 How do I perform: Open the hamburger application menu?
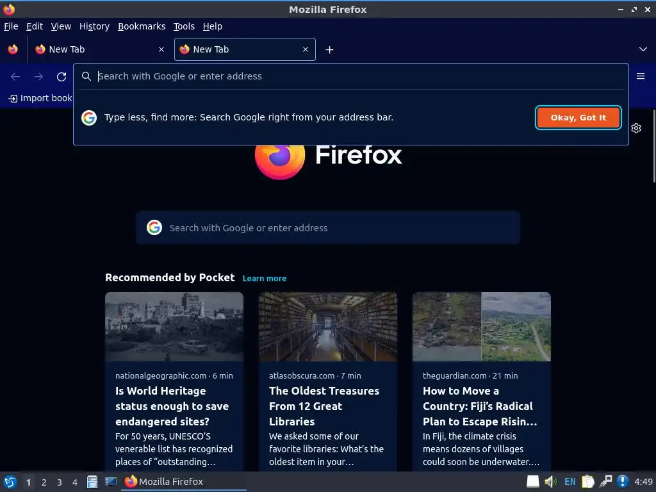tap(641, 76)
